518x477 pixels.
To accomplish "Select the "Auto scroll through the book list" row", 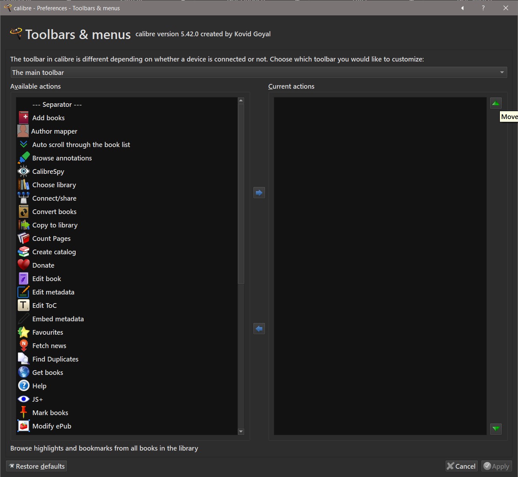I will [x=127, y=145].
